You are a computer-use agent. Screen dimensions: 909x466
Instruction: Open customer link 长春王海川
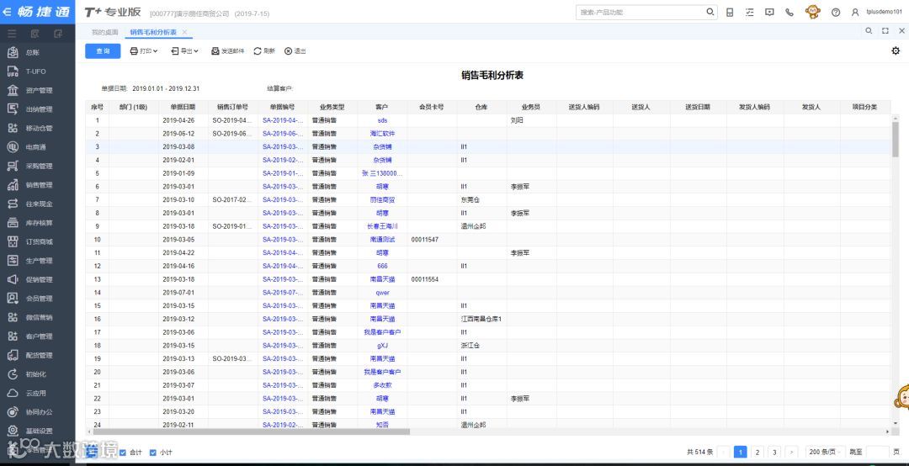(x=382, y=226)
